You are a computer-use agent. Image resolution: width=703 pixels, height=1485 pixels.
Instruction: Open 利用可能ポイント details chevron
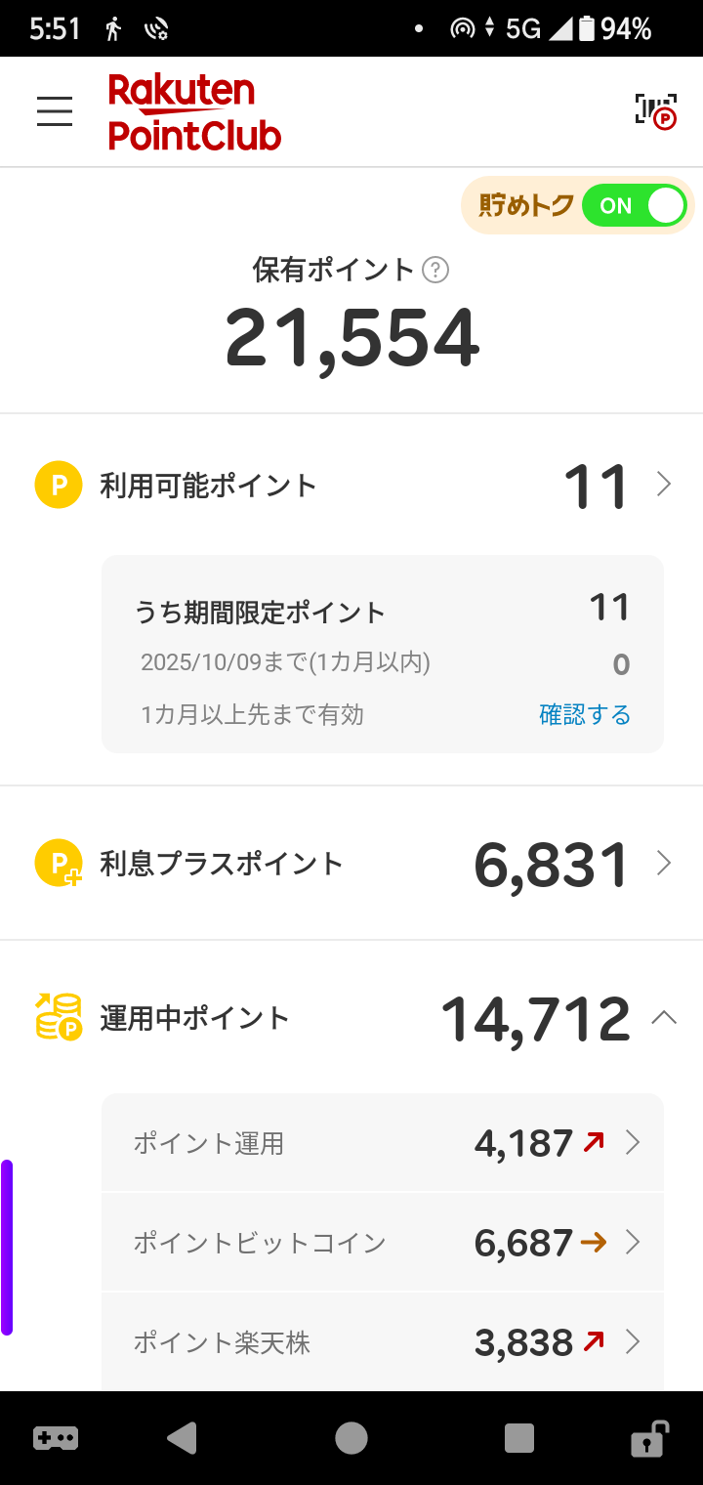664,485
